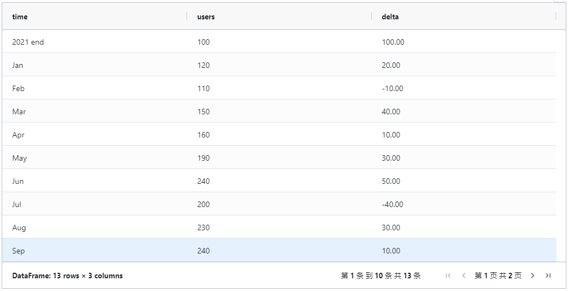
Task: Select the May row
Action: click(x=19, y=158)
